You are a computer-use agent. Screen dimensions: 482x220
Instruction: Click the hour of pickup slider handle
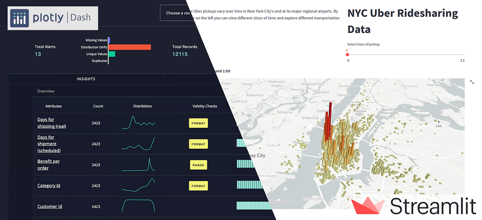click(x=347, y=54)
